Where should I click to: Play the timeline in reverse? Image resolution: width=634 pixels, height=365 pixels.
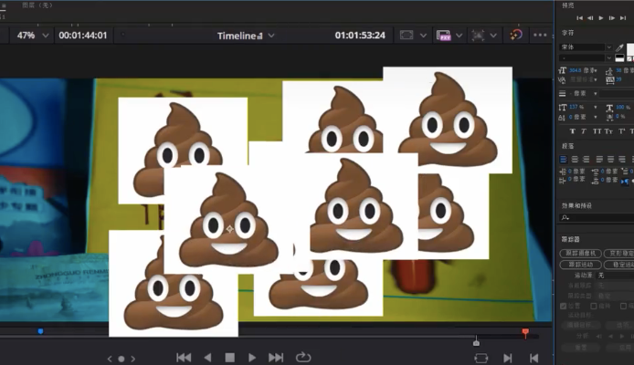point(207,358)
